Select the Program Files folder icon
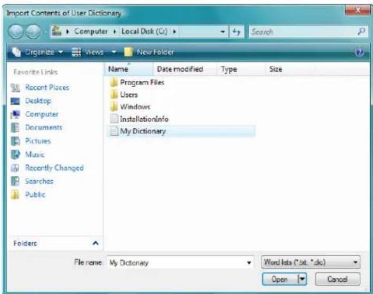 point(114,83)
